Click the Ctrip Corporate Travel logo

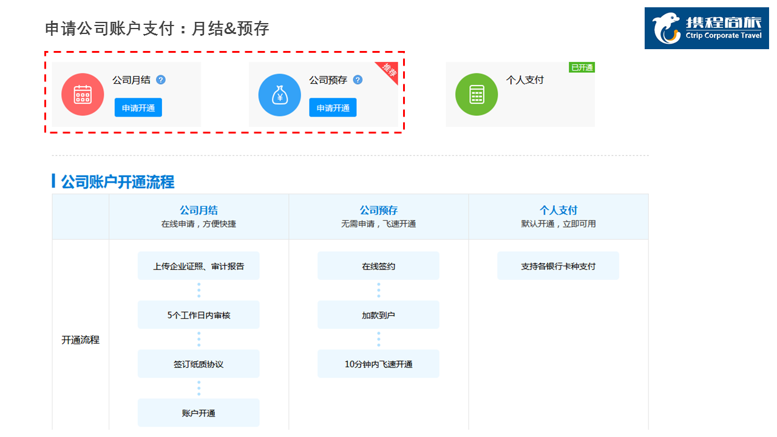point(707,28)
